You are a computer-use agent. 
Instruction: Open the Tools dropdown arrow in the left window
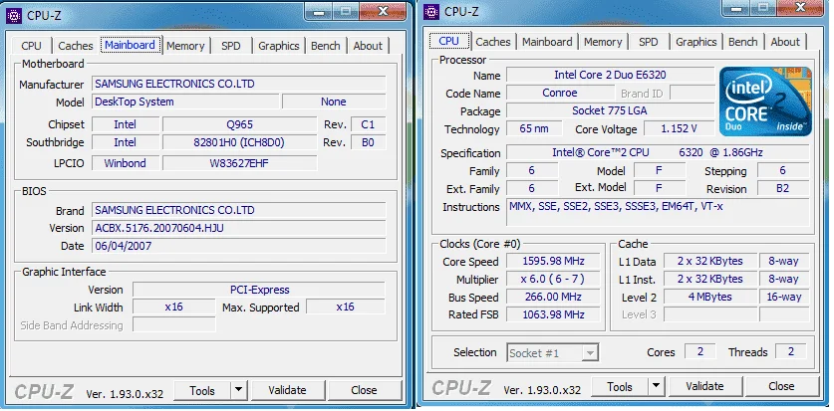pos(239,391)
